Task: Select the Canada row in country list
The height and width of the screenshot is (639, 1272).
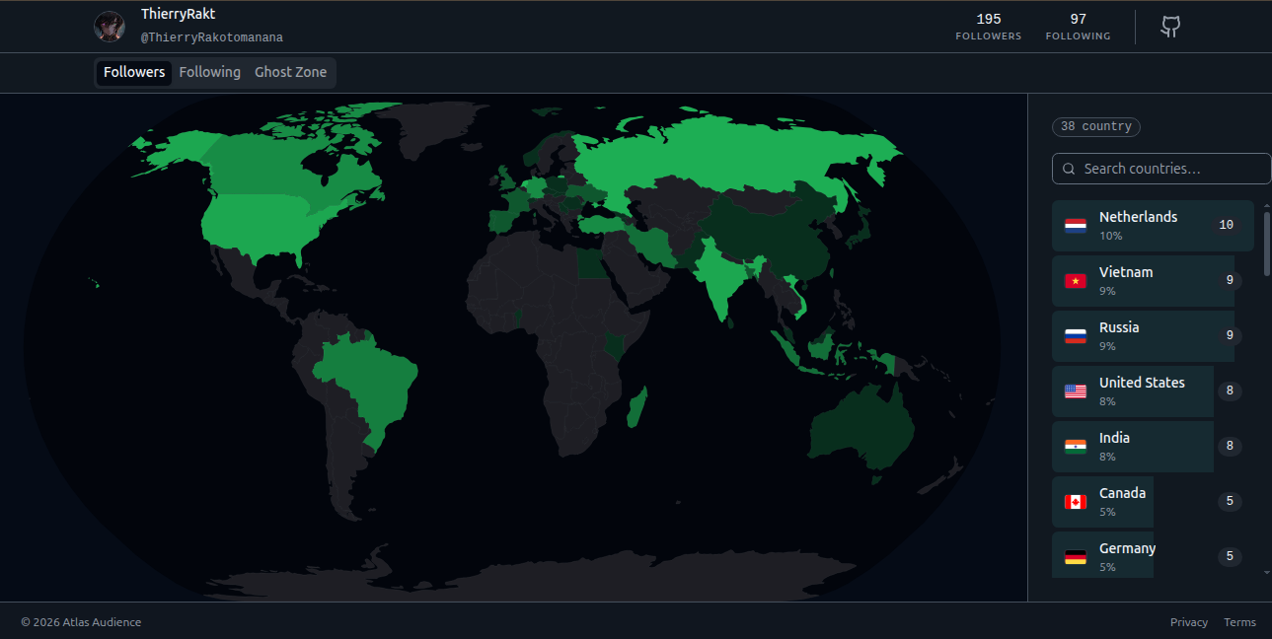Action: [x=1153, y=502]
